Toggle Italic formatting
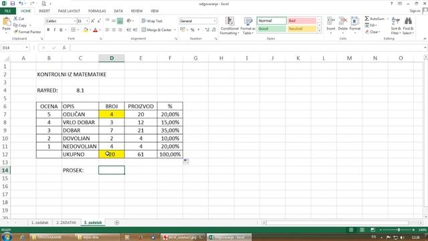Viewport: 428px width, 241px height. pyautogui.click(x=55, y=29)
